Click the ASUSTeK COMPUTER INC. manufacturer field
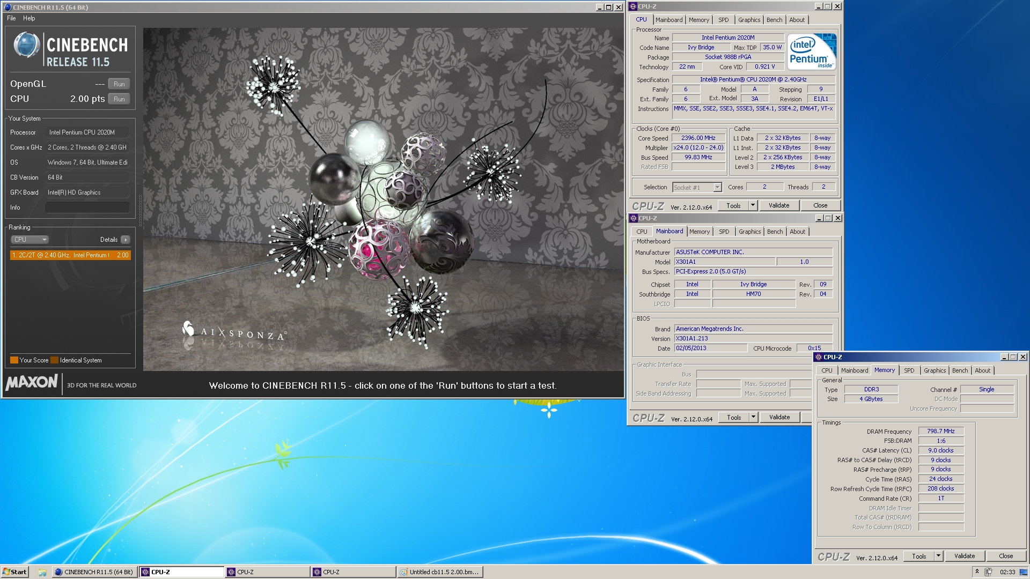Image resolution: width=1030 pixels, height=579 pixels. point(753,252)
